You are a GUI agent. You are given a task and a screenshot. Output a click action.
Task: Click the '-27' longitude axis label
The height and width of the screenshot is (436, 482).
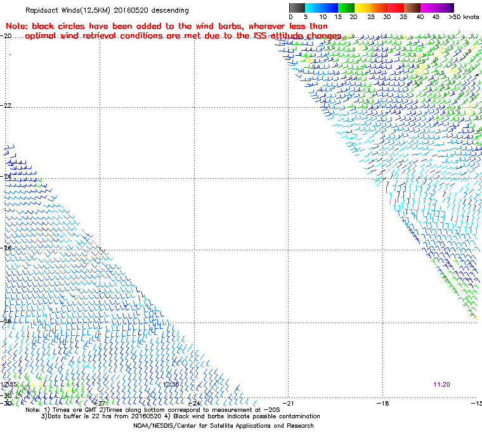(x=100, y=403)
